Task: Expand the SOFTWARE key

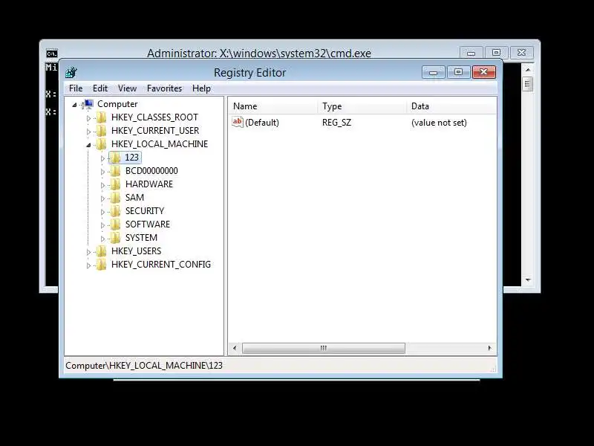Action: pyautogui.click(x=102, y=225)
